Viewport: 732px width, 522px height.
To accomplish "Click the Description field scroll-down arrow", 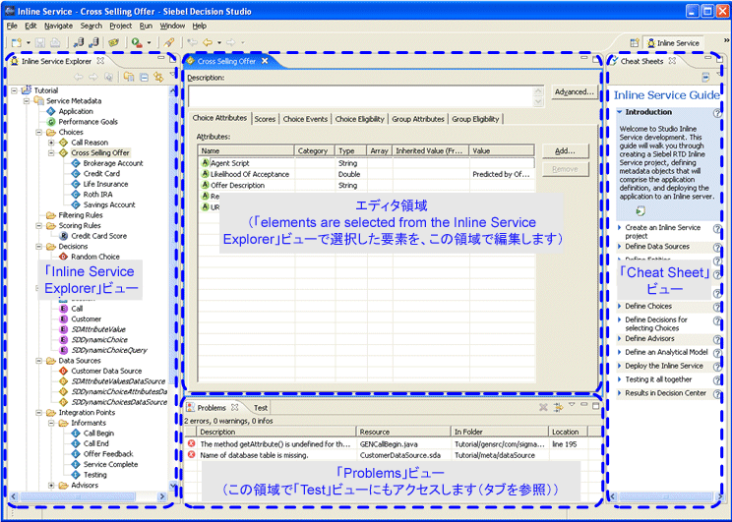I will coord(538,101).
